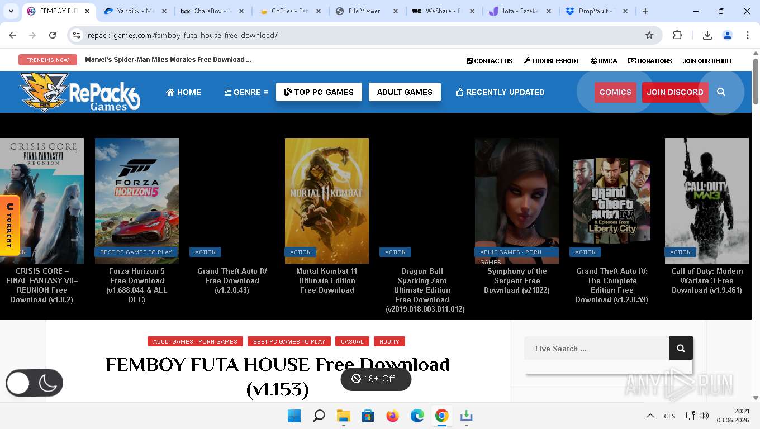The height and width of the screenshot is (429, 760).
Task: Click the browser back arrow
Action: click(x=12, y=35)
